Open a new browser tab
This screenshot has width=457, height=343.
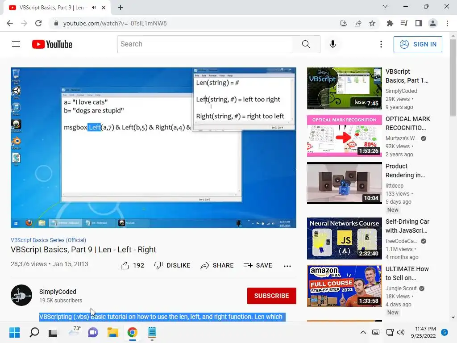(120, 8)
